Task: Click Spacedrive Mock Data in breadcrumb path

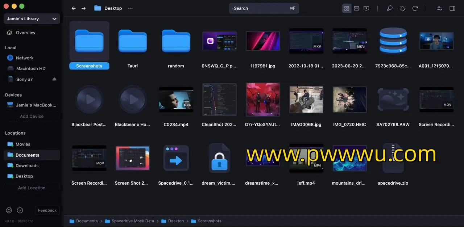Action: tap(133, 221)
